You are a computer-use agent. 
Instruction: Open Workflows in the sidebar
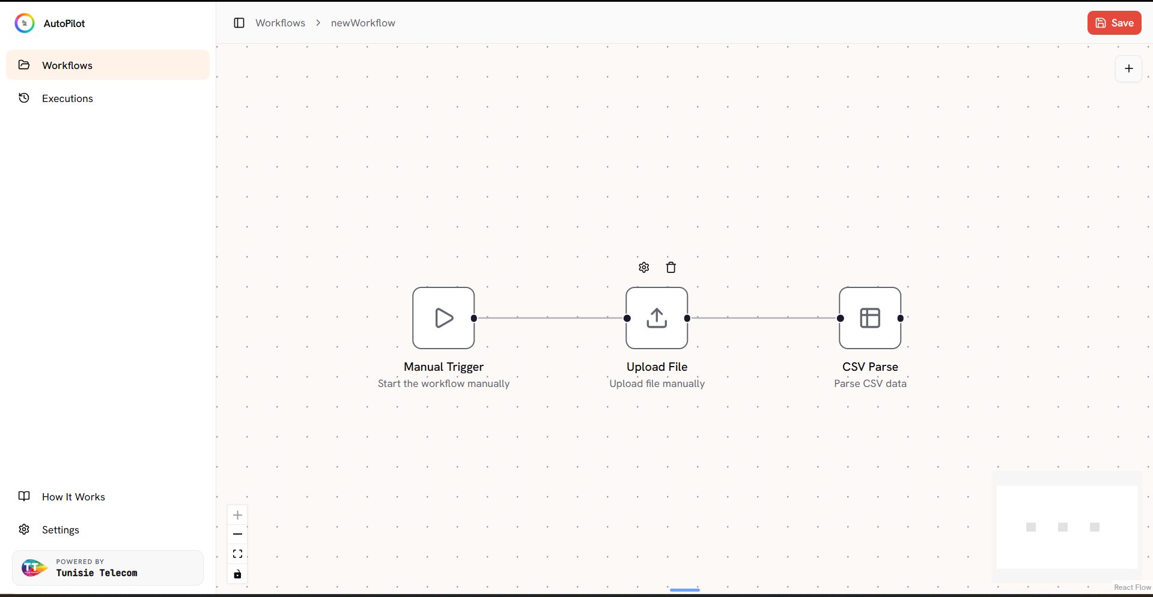[108, 65]
